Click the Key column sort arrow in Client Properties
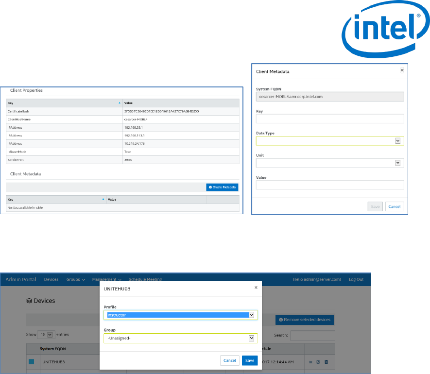Viewport: 430px width, 374px height. pos(120,103)
